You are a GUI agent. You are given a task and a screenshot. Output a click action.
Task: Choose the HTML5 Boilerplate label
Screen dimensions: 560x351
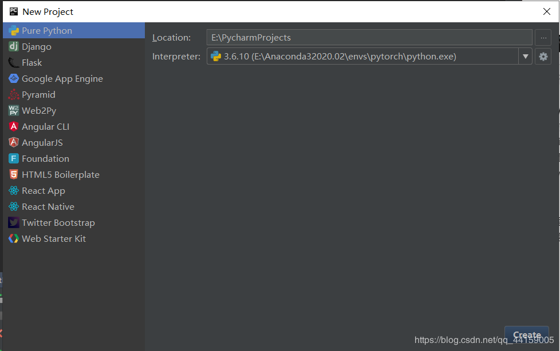point(60,175)
